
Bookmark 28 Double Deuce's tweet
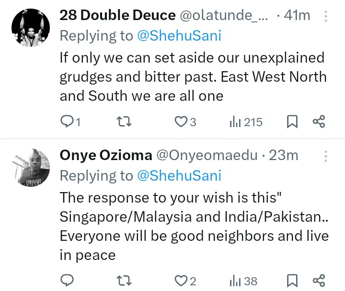292,122
